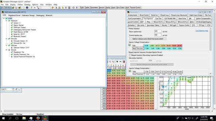Viewport: 216px width, 121px height.
Task: Click Tables in the main toolbar
Action: coord(87,7)
